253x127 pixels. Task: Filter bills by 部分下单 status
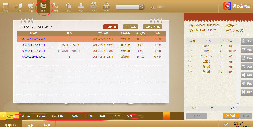tap(57, 116)
